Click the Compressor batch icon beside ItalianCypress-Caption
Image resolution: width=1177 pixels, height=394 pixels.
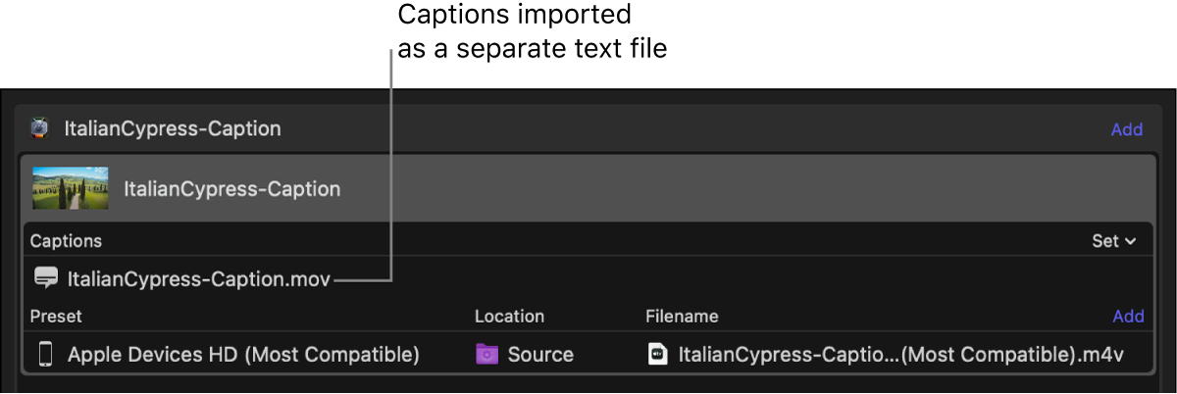39,128
